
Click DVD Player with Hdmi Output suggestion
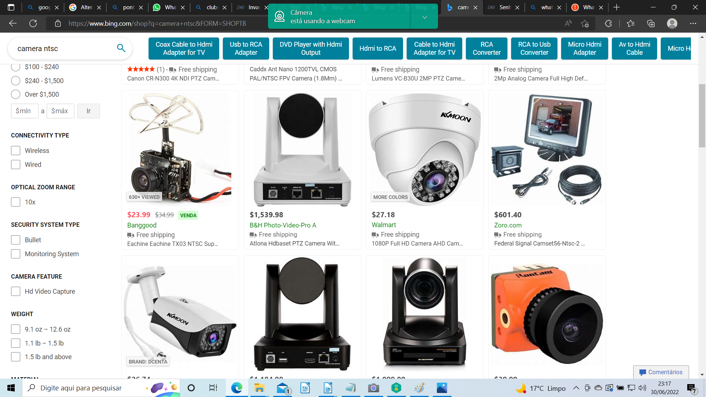coord(311,49)
